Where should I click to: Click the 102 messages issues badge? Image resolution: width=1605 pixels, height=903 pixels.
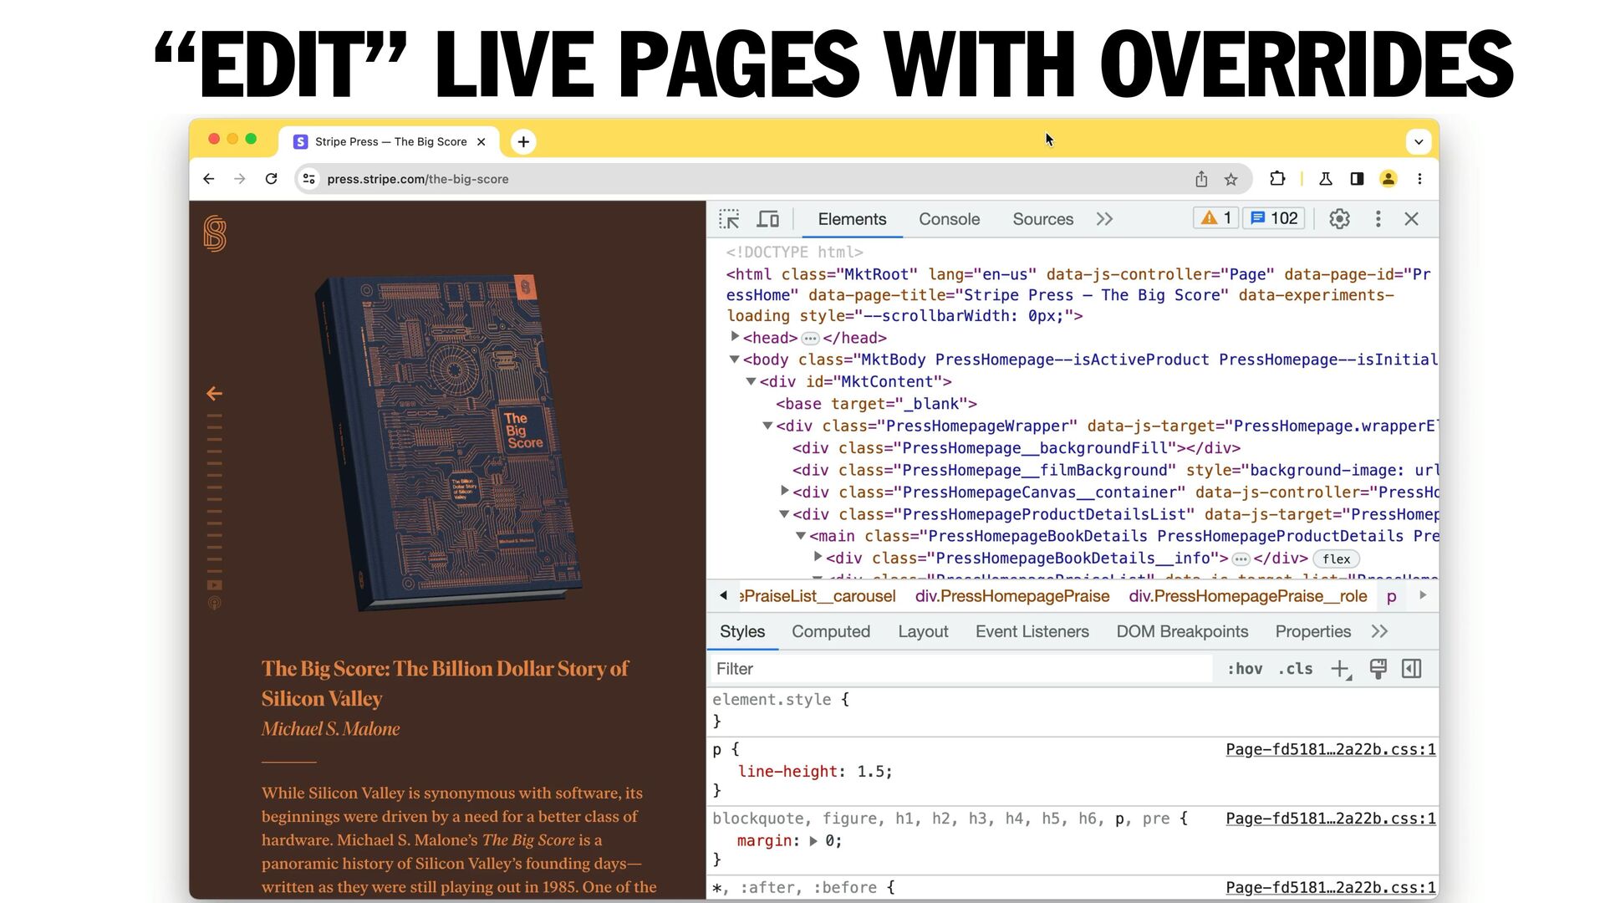1274,218
